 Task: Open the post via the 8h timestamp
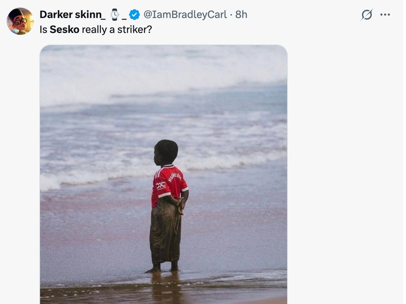click(241, 14)
